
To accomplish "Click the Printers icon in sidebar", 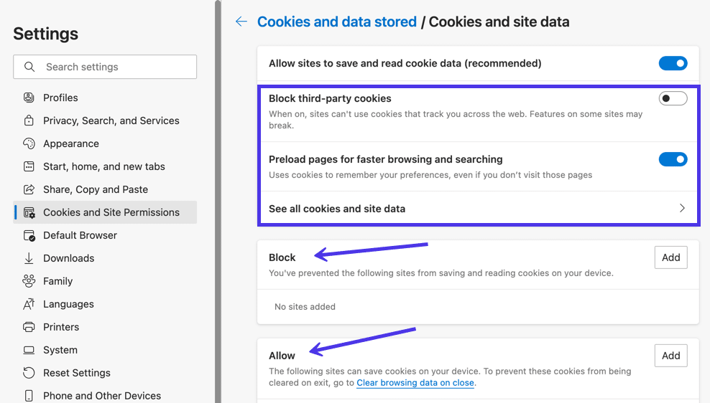I will click(x=29, y=327).
